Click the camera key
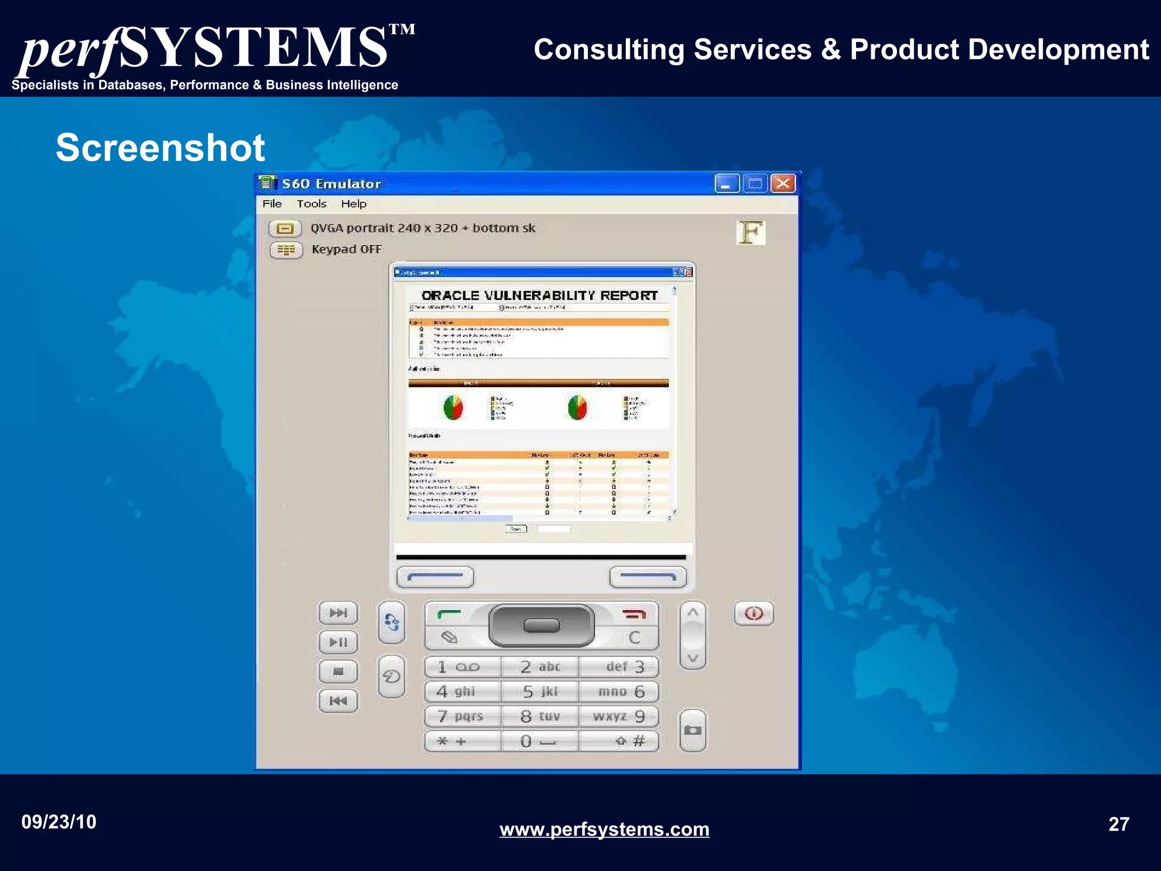This screenshot has width=1161, height=871. 693,730
